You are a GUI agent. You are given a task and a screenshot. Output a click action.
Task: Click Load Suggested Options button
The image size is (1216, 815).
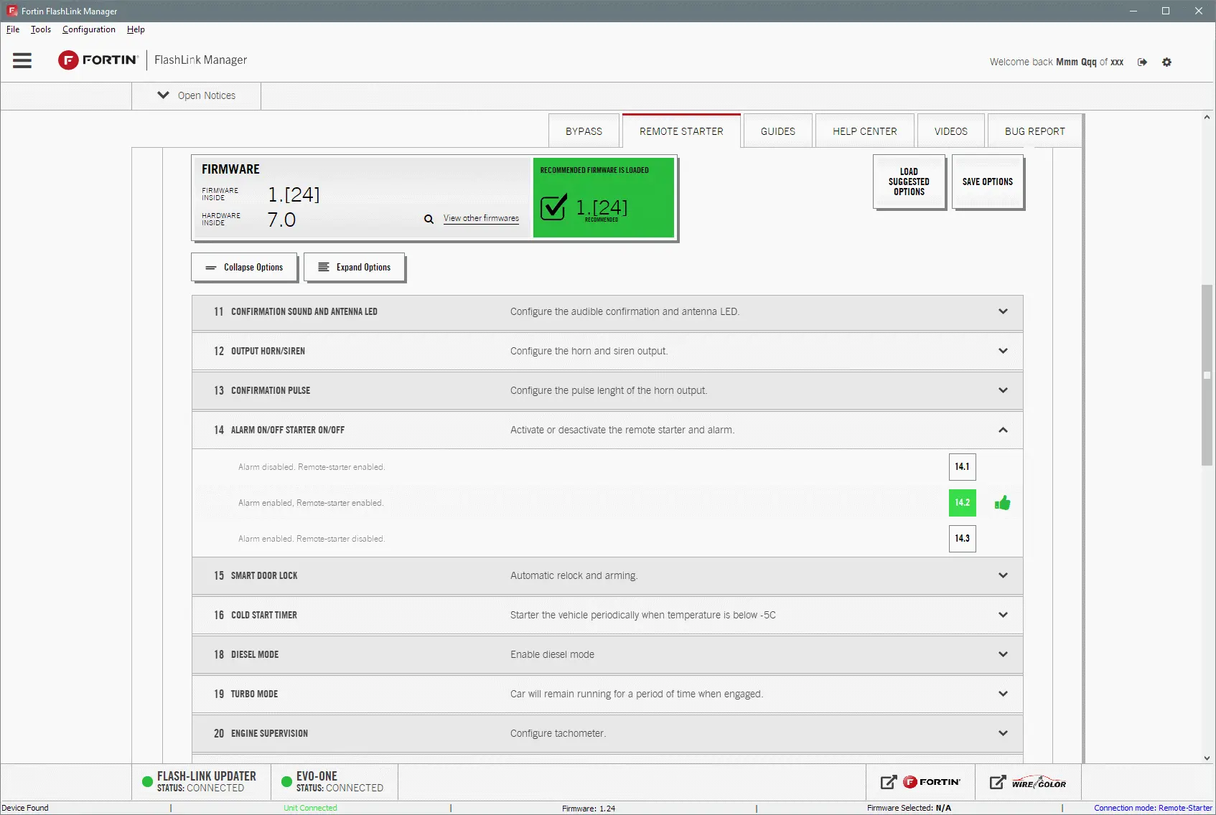[x=909, y=182]
